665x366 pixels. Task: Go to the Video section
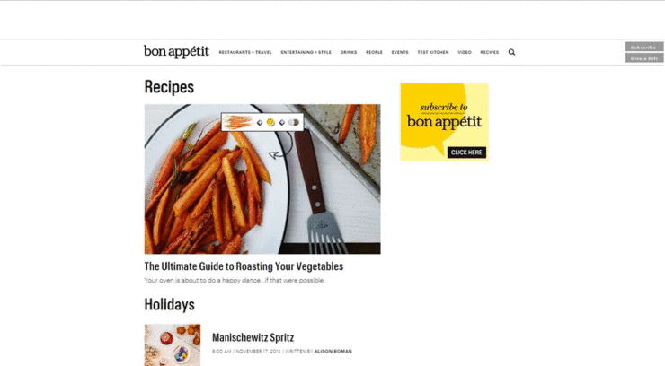click(465, 52)
